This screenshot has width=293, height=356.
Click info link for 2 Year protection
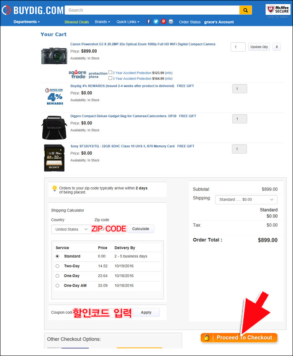point(169,73)
